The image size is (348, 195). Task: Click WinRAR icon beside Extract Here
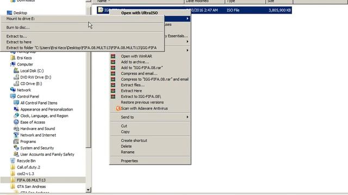pyautogui.click(x=113, y=90)
